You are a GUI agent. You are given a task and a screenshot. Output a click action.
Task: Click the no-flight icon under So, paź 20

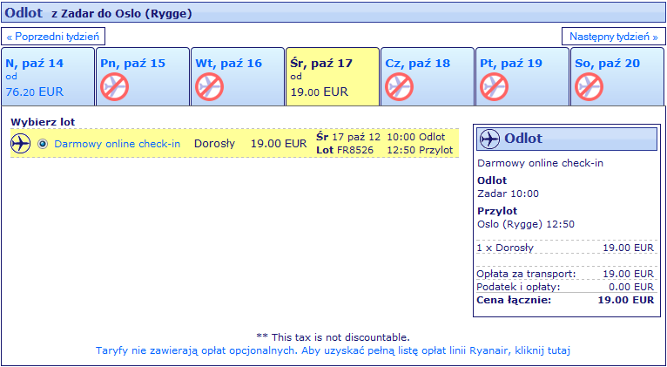coord(590,87)
